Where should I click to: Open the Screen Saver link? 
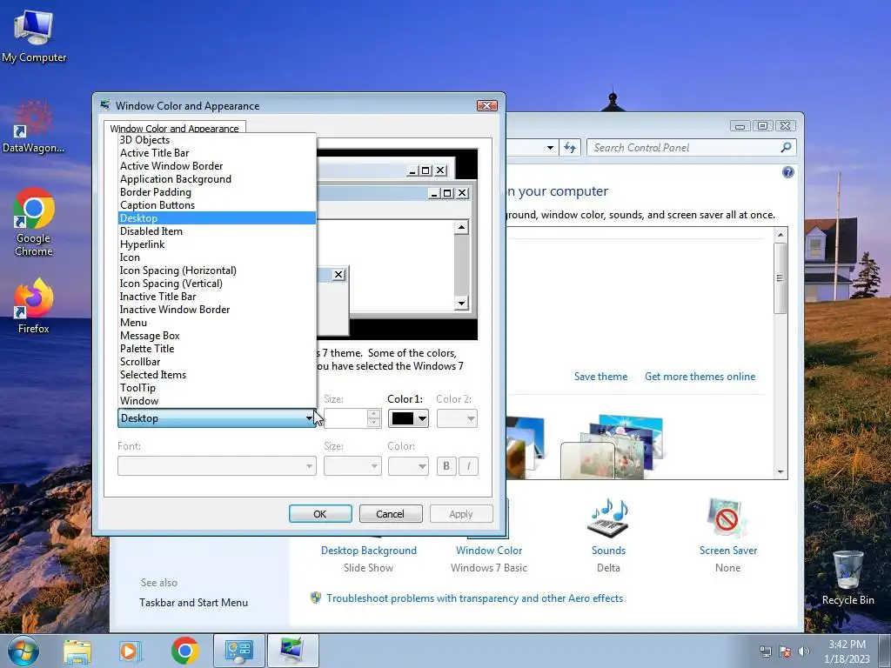point(728,550)
